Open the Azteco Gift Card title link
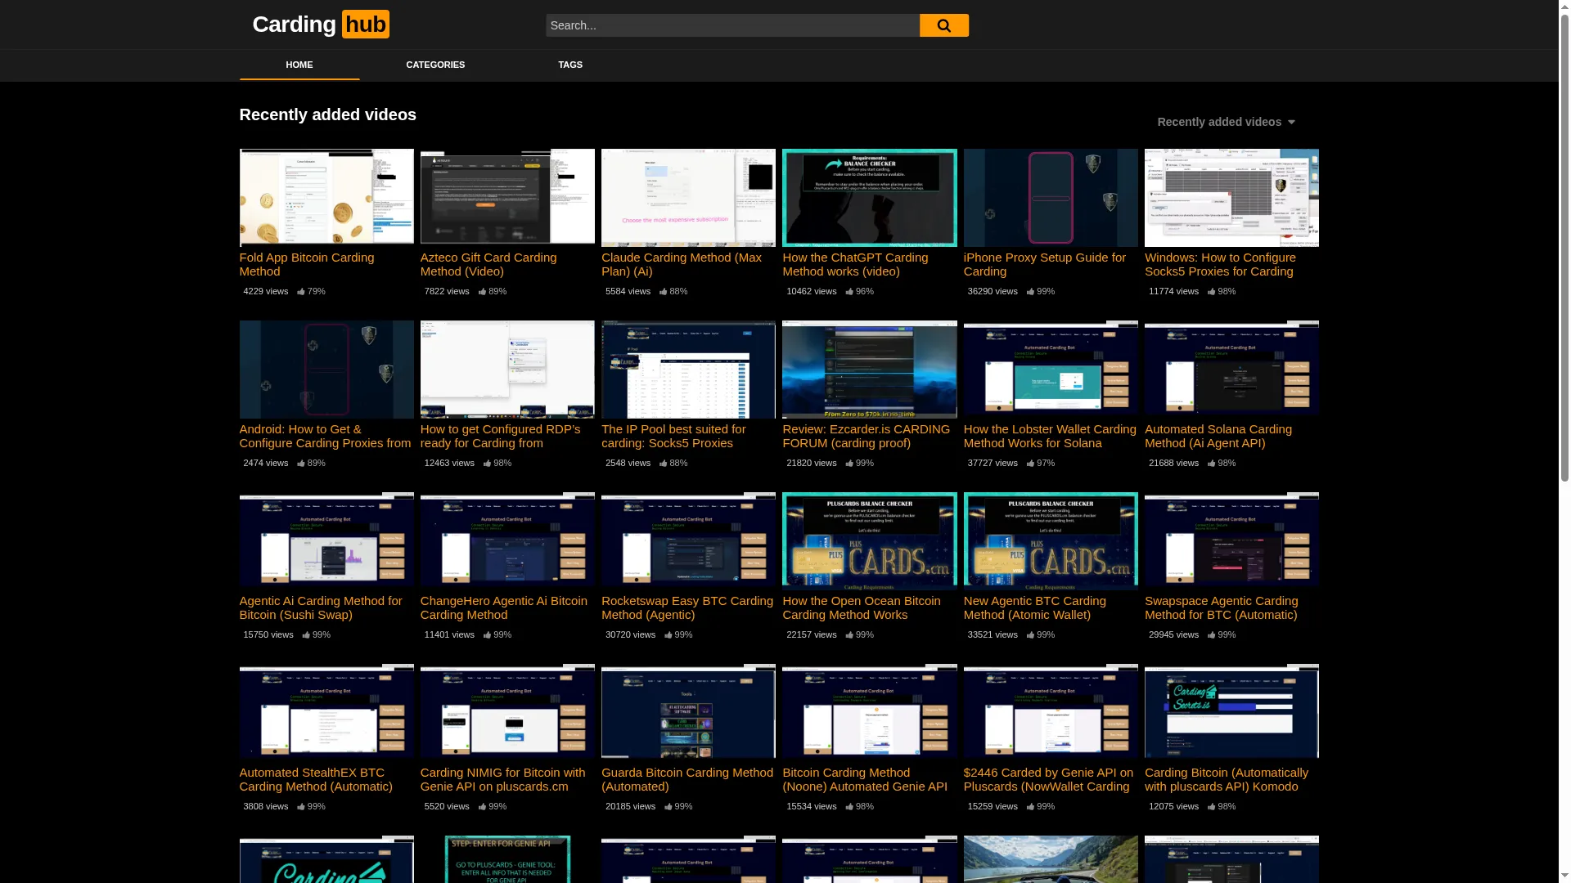1571x883 pixels. tap(488, 264)
